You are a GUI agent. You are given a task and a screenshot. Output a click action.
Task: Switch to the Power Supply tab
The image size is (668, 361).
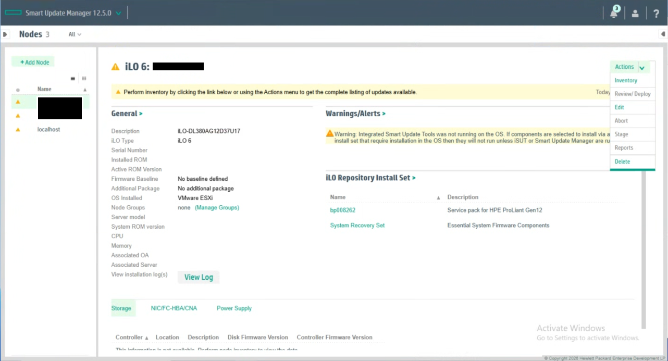click(x=234, y=308)
